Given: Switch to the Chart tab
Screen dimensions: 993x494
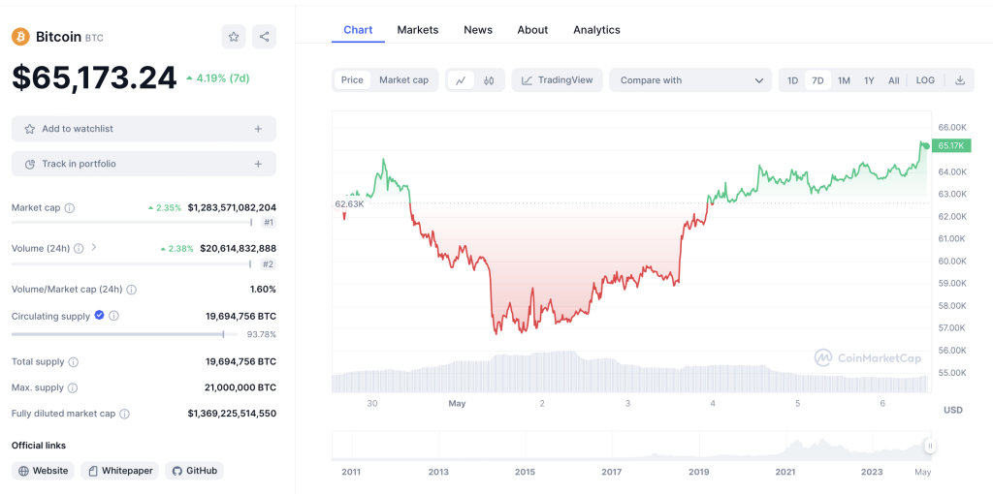Looking at the screenshot, I should coord(358,30).
